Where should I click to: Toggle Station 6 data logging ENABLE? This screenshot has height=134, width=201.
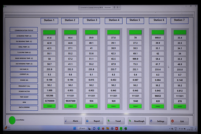click(x=158, y=106)
